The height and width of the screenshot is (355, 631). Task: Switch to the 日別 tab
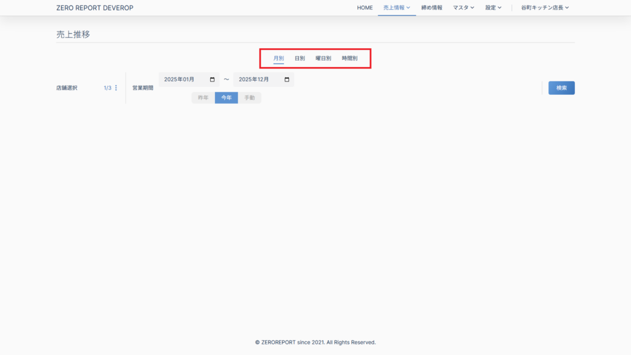click(x=299, y=59)
